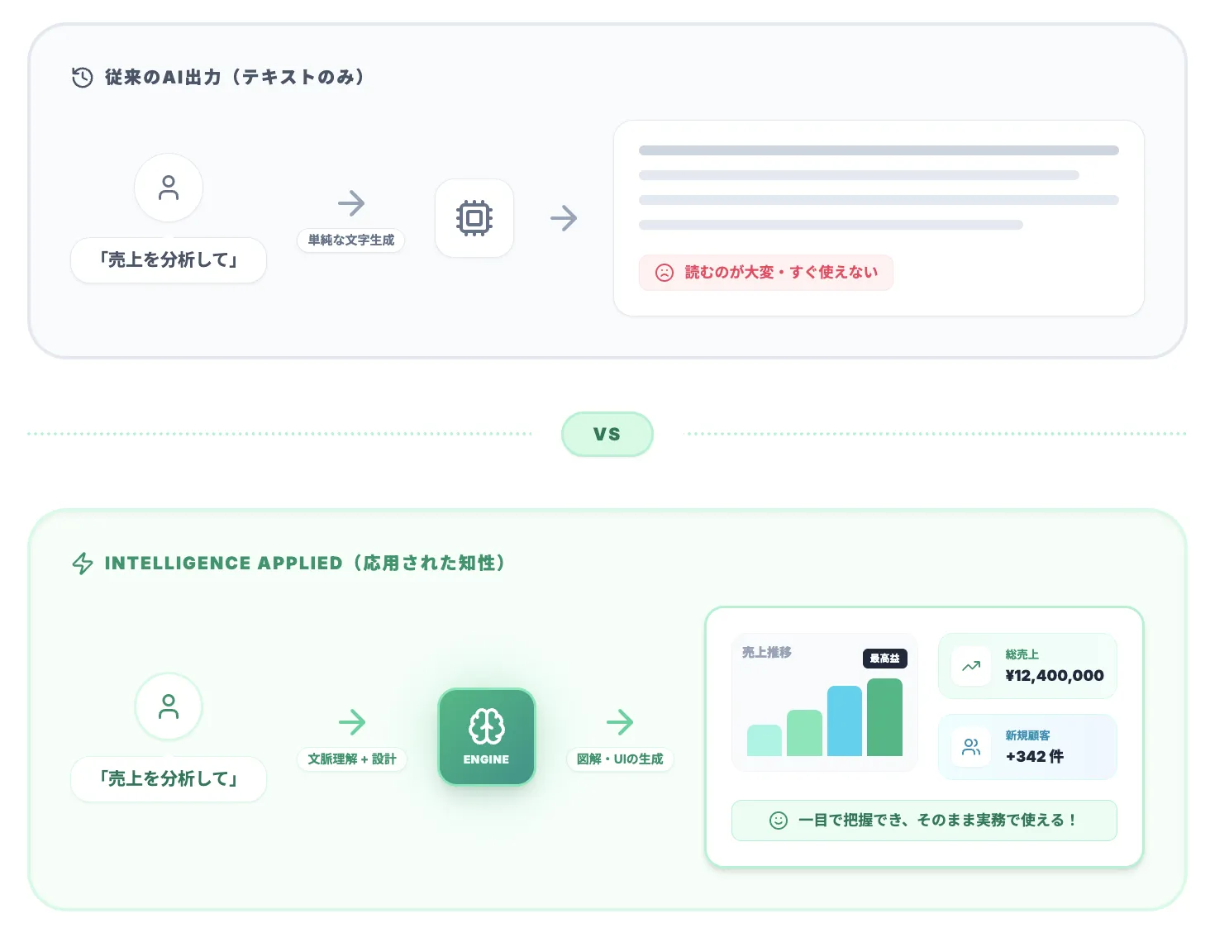
Task: Toggle the 最高益 badge on the chart
Action: [x=884, y=659]
